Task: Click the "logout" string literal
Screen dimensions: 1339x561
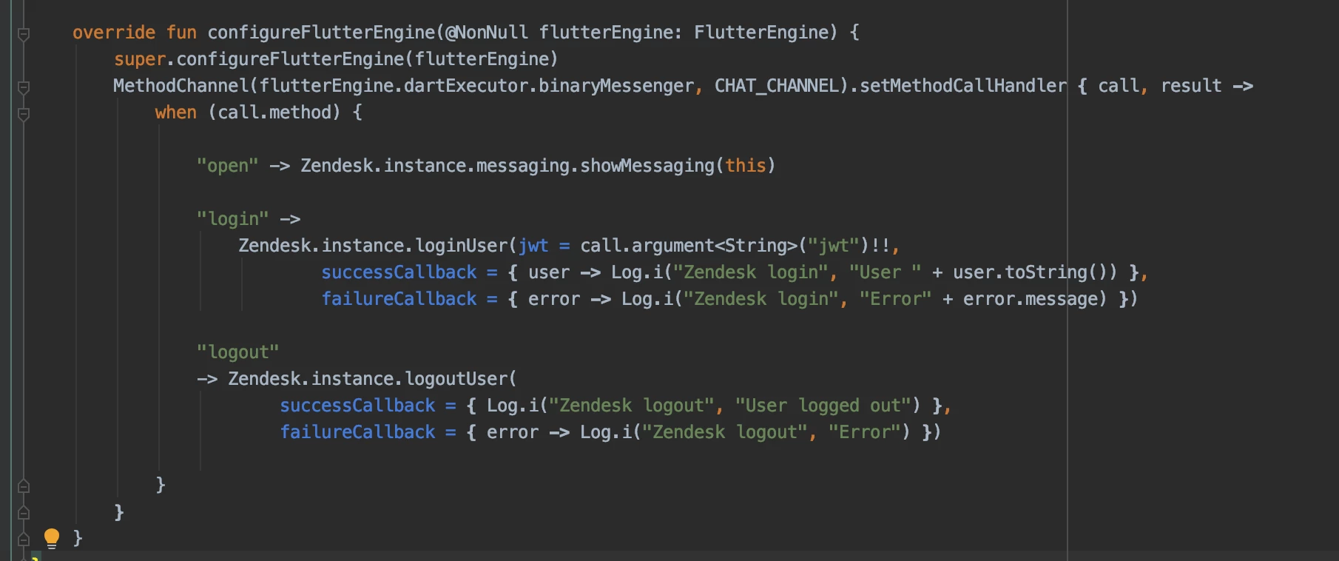Action: pos(238,352)
